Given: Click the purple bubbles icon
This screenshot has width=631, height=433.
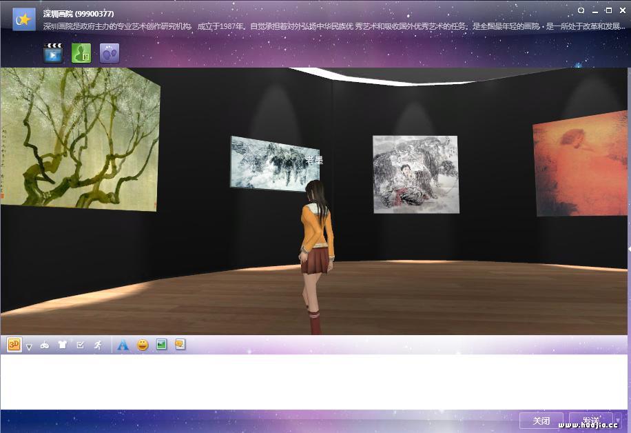Looking at the screenshot, I should point(110,53).
